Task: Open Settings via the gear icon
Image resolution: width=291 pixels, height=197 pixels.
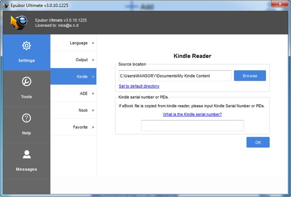Action: pyautogui.click(x=26, y=46)
